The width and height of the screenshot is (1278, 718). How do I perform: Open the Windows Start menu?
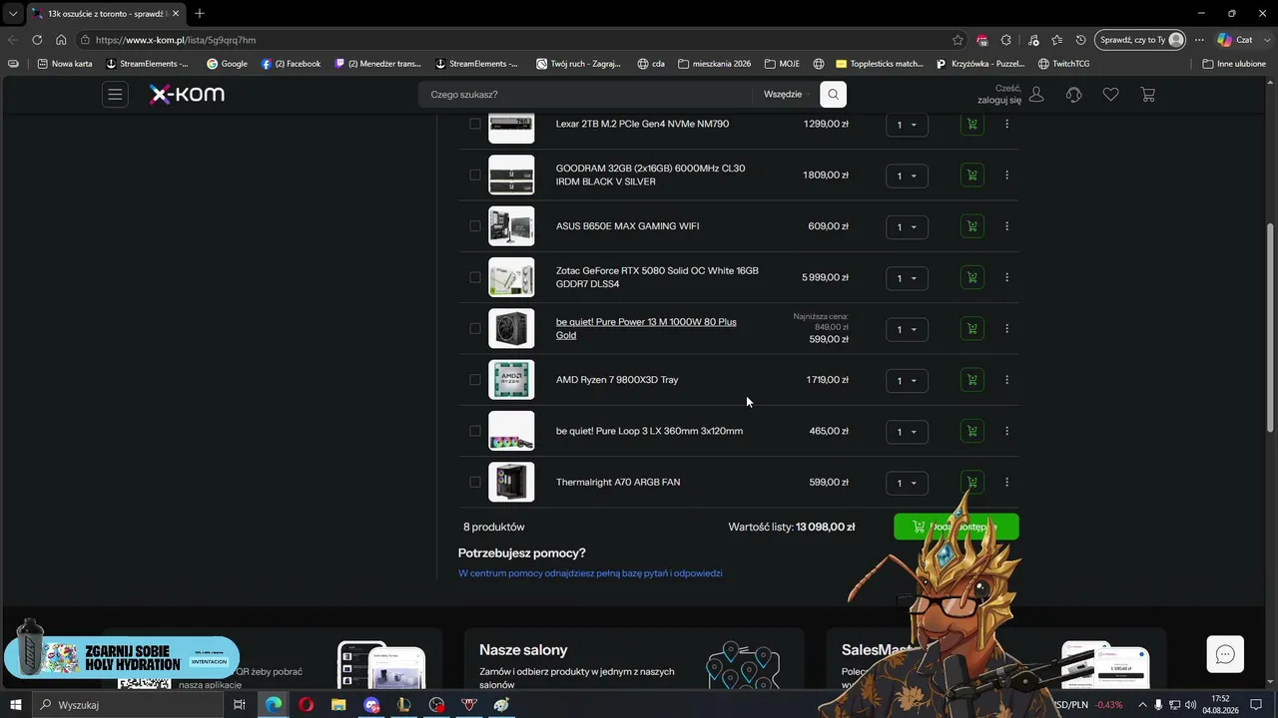[16, 705]
